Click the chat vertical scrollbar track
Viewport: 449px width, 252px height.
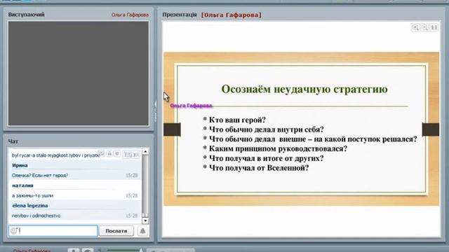[x=145, y=185]
